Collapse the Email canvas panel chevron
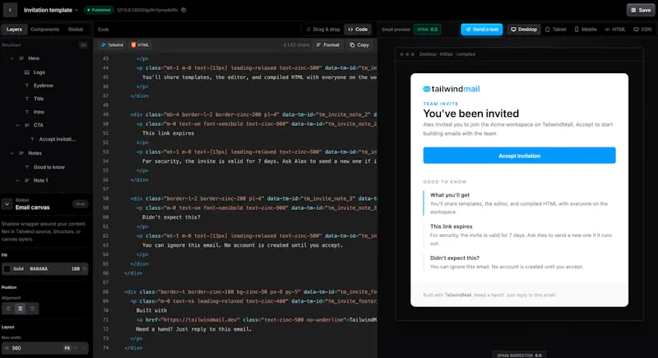Viewport: 658px width, 358px height. (7, 204)
